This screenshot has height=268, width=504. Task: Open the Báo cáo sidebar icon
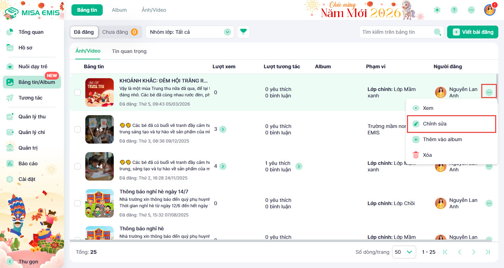[10, 164]
